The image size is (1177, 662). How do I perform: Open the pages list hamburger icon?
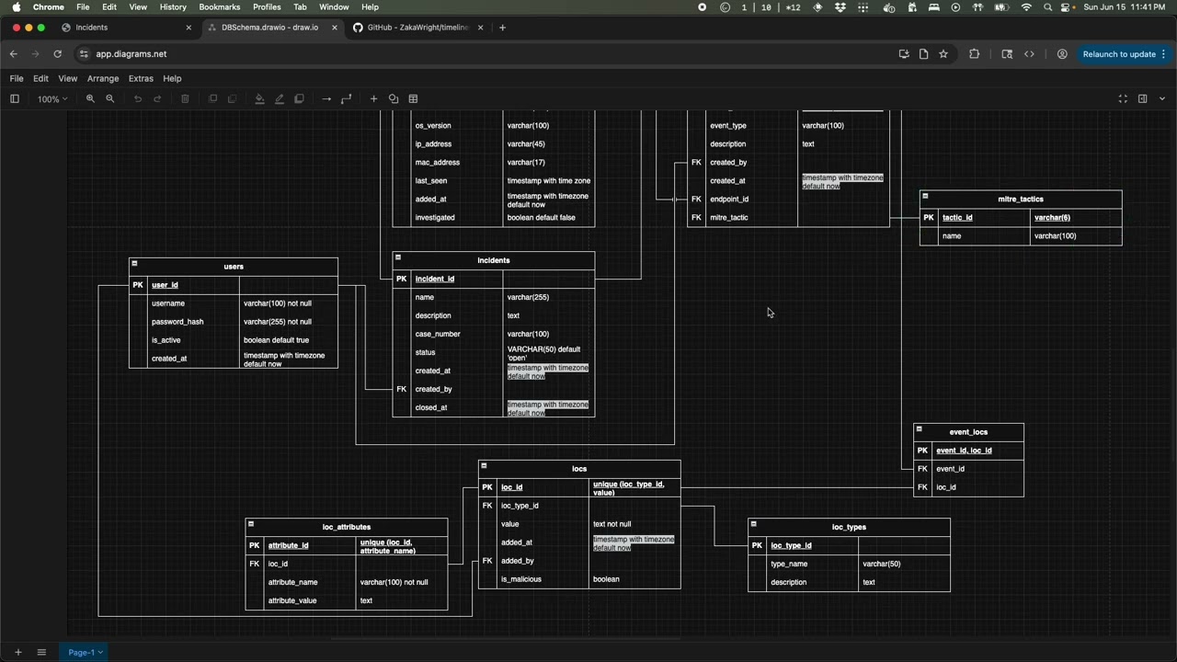click(x=41, y=652)
